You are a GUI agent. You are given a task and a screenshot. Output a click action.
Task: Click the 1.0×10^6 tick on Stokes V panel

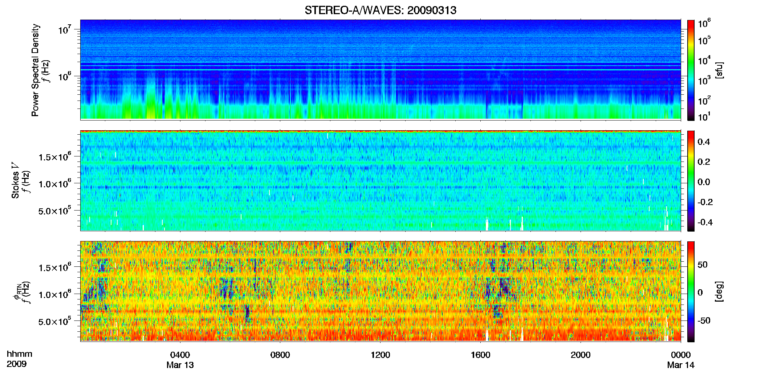(54, 184)
